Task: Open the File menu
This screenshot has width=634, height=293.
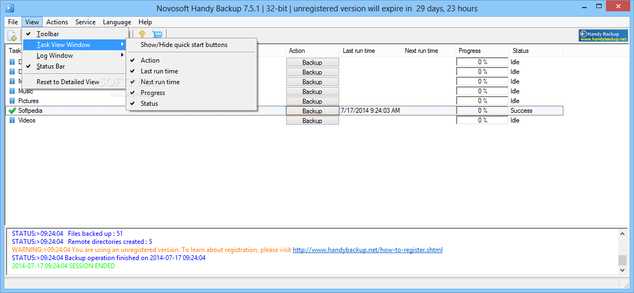Action: coord(13,22)
